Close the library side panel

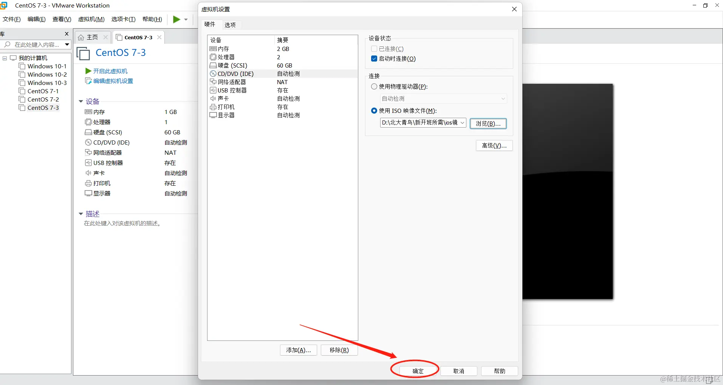click(67, 34)
